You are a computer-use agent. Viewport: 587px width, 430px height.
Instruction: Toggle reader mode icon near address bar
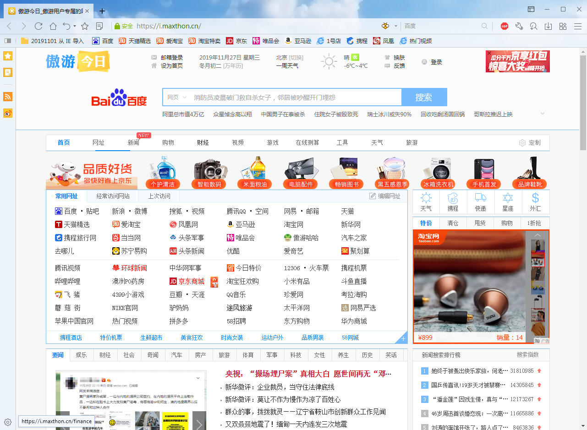(x=99, y=26)
